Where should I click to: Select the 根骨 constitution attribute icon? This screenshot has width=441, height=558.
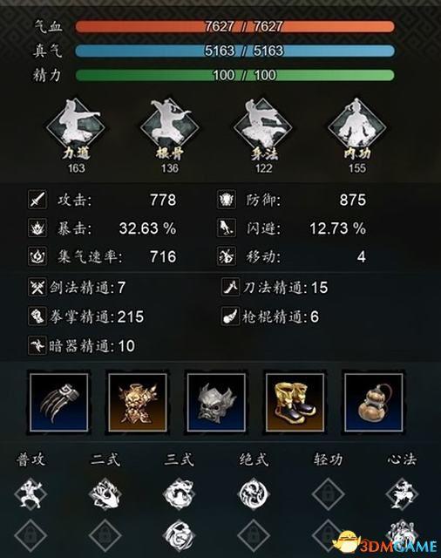pos(169,124)
